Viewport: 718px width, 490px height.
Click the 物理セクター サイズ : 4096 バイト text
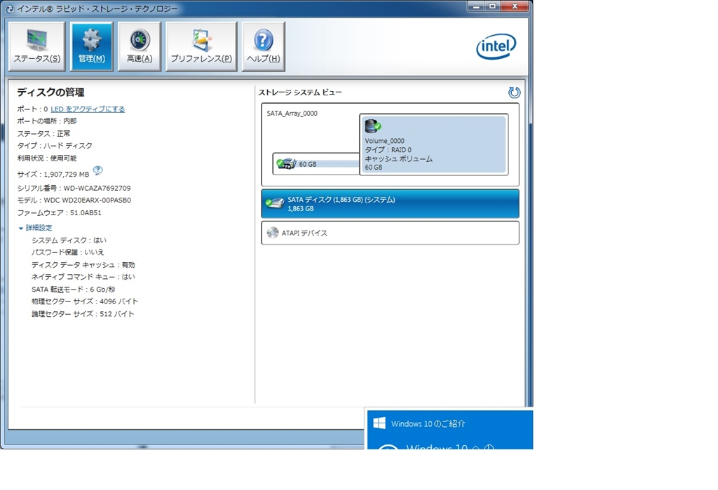(85, 301)
